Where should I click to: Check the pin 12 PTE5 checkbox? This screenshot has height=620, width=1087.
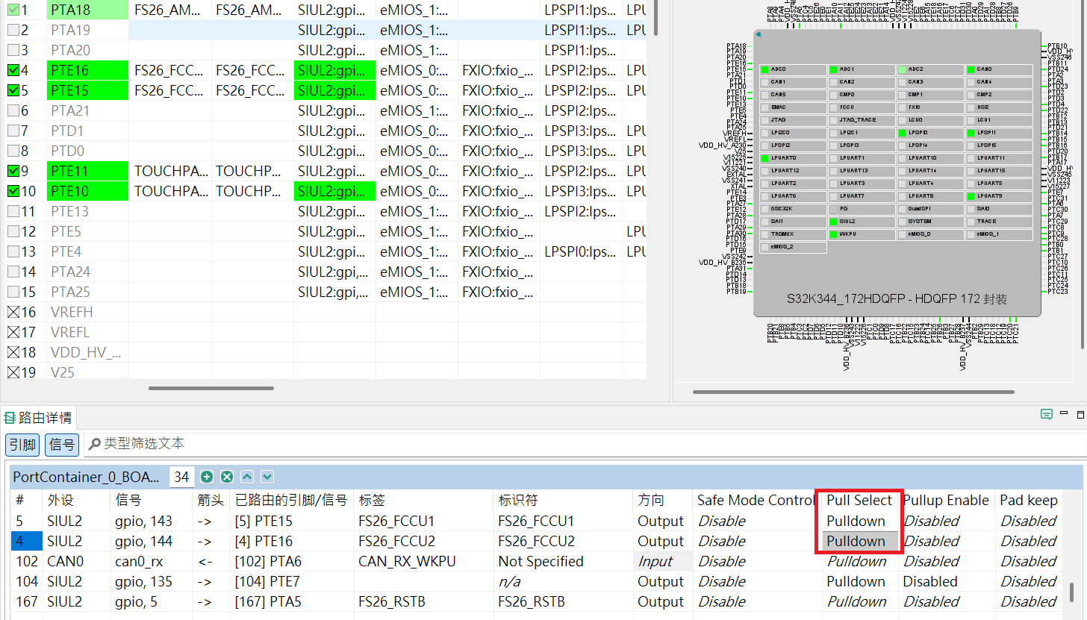click(x=13, y=232)
